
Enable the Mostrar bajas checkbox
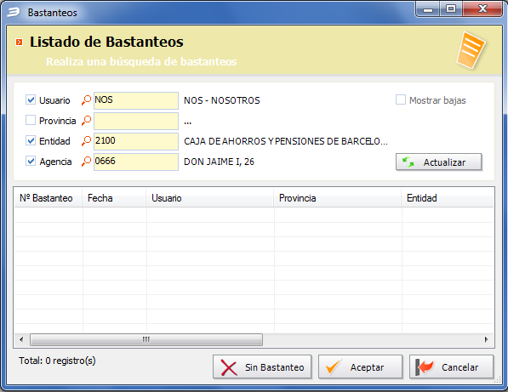(x=401, y=99)
